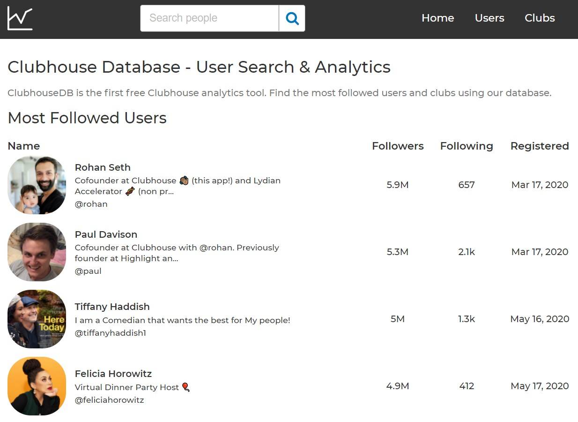Click the @feliciahorowitz handle text

[109, 400]
